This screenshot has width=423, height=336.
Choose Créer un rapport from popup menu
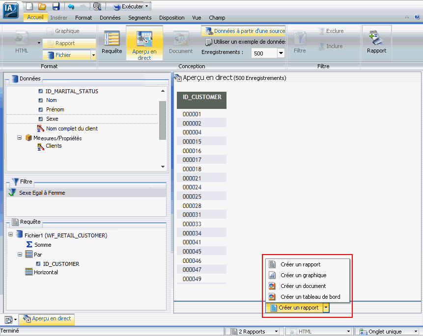[308, 264]
